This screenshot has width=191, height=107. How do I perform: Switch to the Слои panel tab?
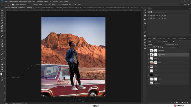point(154,38)
